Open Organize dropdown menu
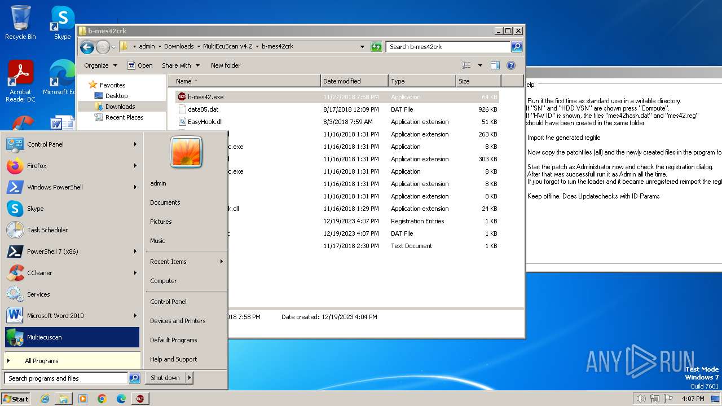Screen dimensions: 722x406 [x=100, y=65]
